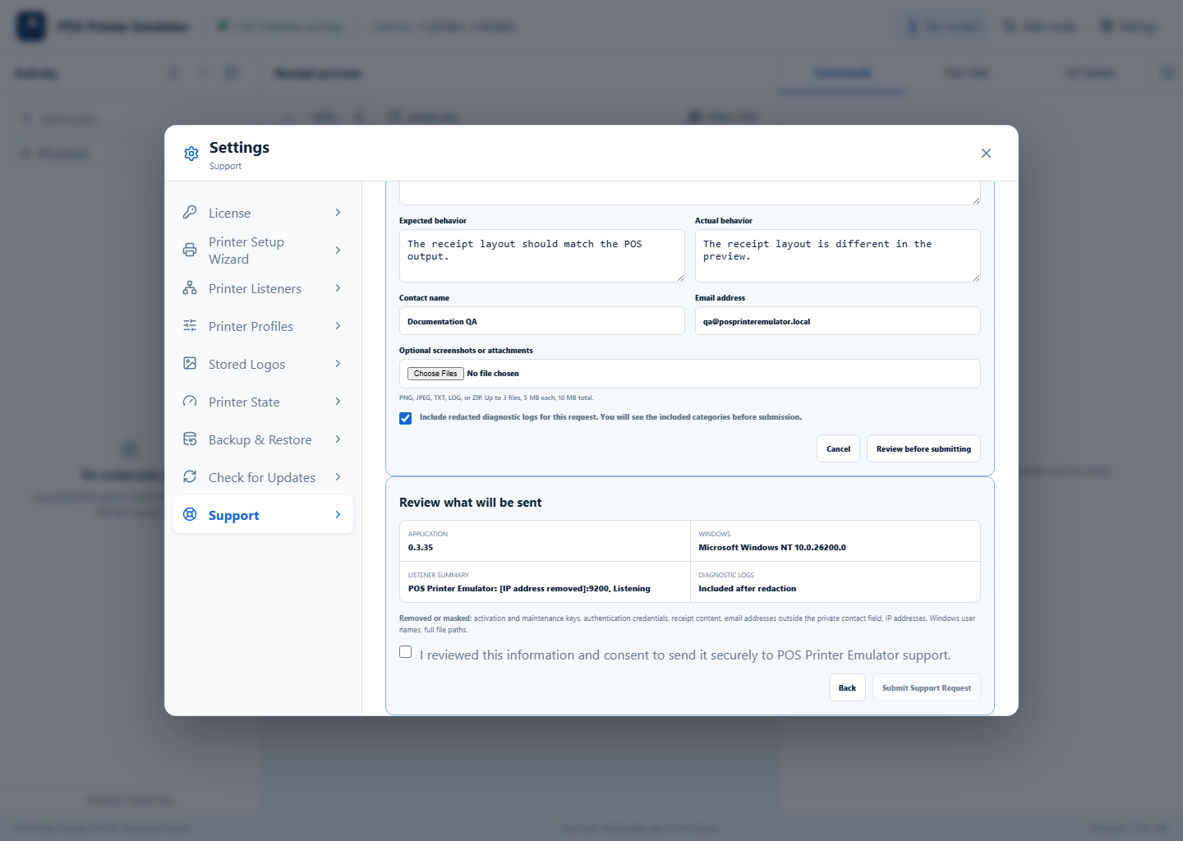This screenshot has height=841, width=1183.
Task: Expand the Printer Listeners chevron
Action: coord(338,288)
